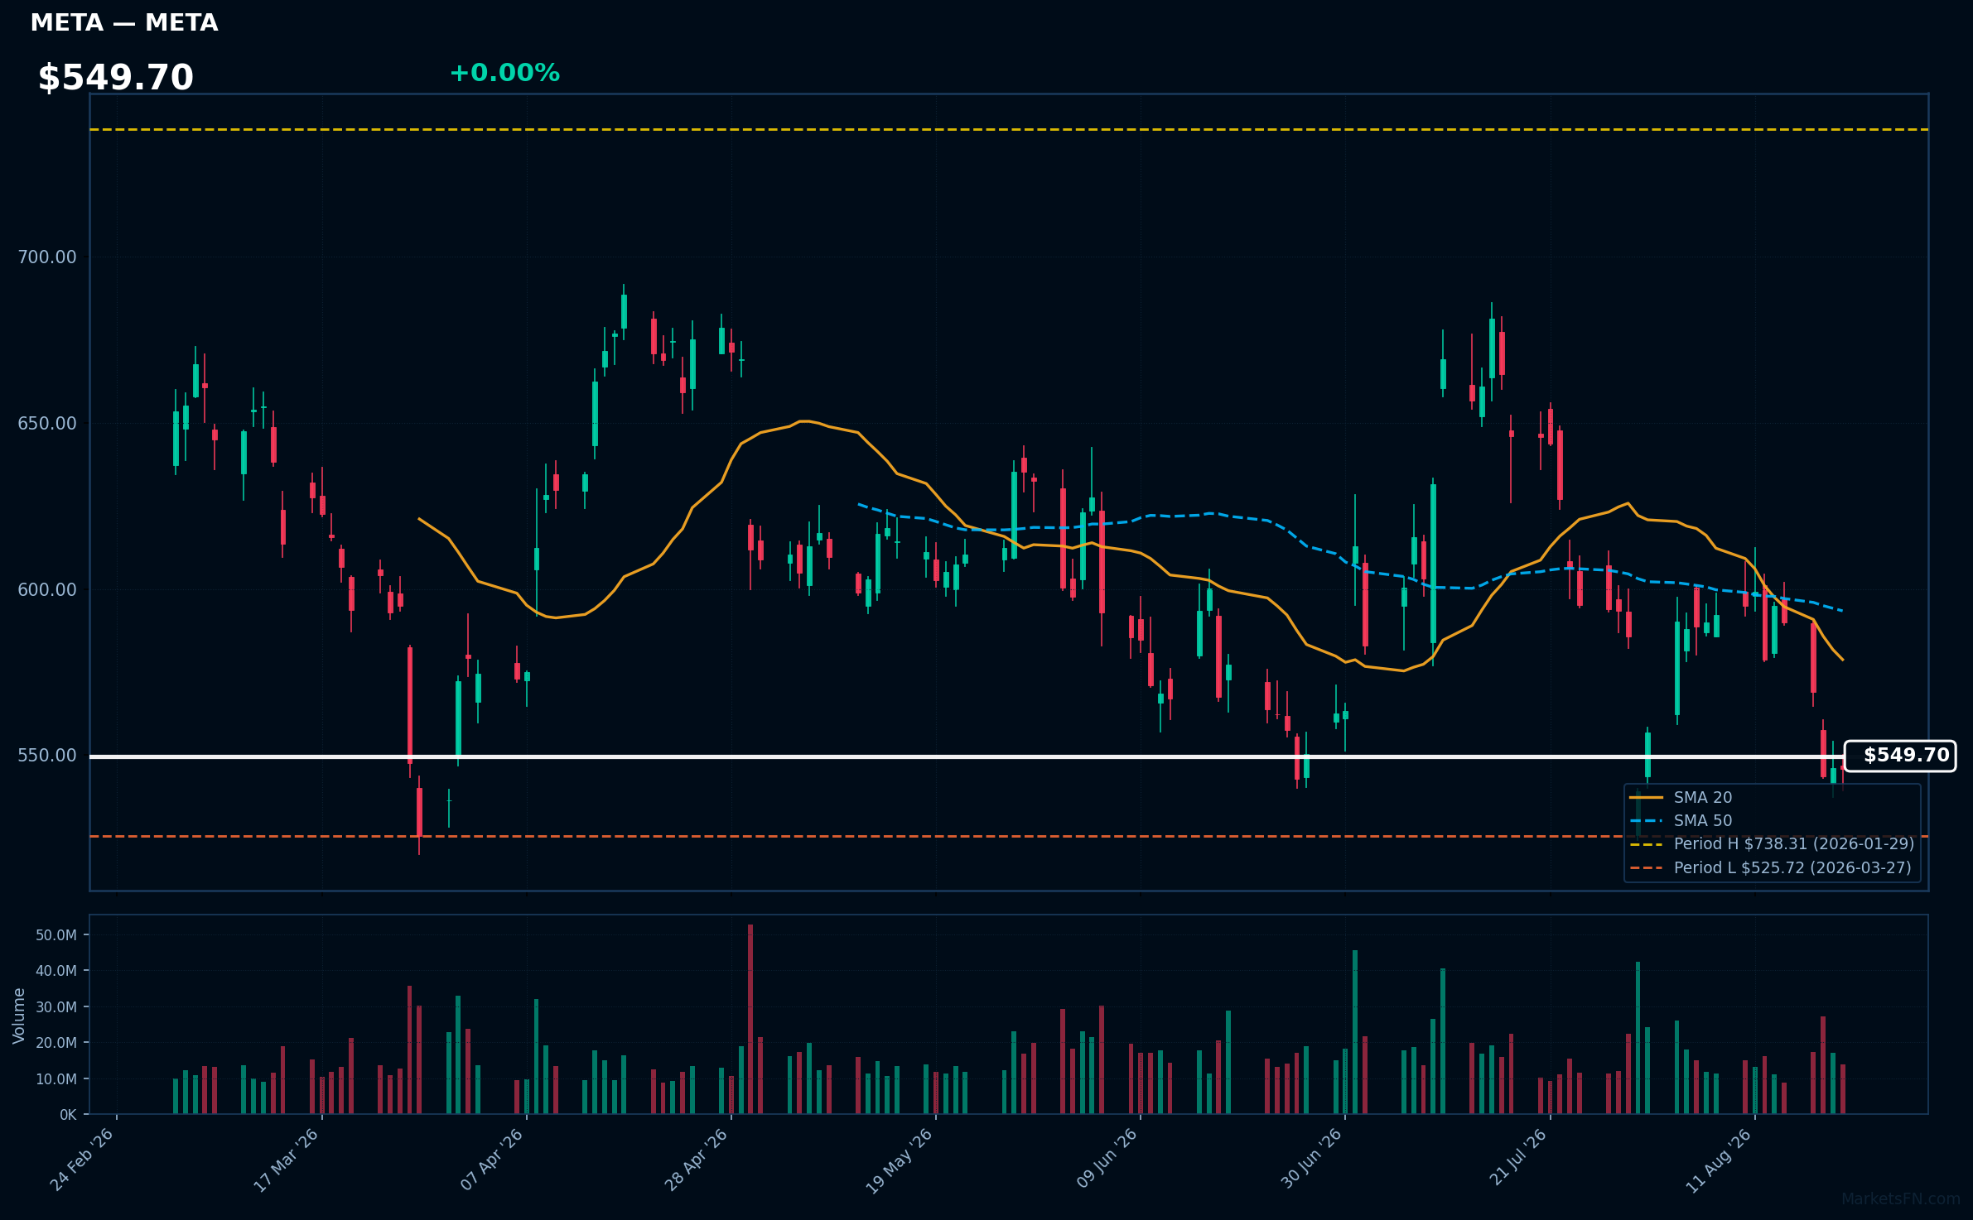1973x1220 pixels.
Task: Click the blue dashed SMA 50 legend sample
Action: [x=1646, y=820]
